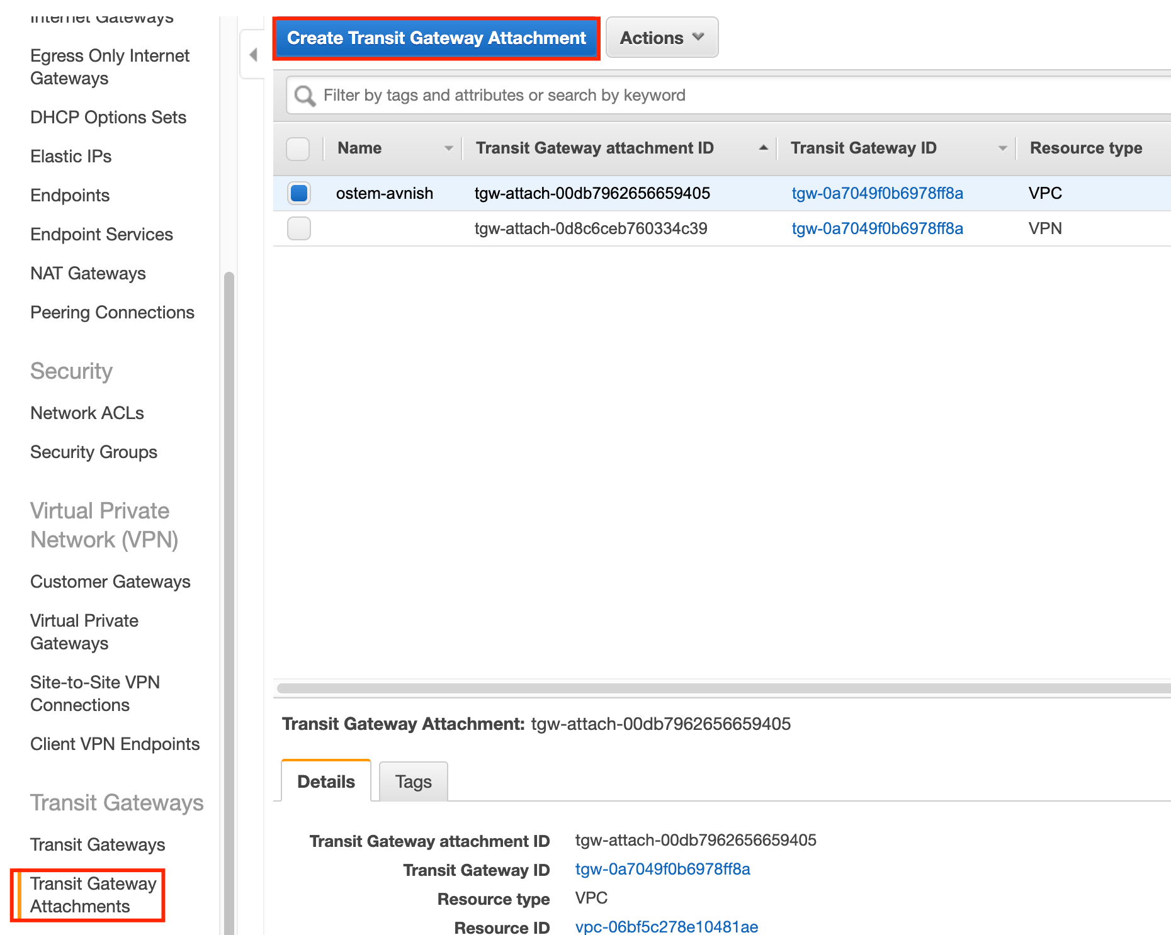Collapse the left navigation pane arrow
Viewport: 1171px width, 935px height.
tap(253, 55)
